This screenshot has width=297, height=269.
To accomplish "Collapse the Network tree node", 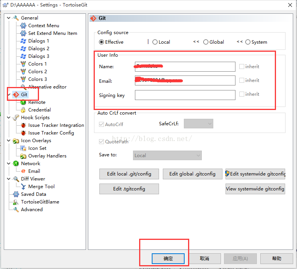I will coord(8,164).
